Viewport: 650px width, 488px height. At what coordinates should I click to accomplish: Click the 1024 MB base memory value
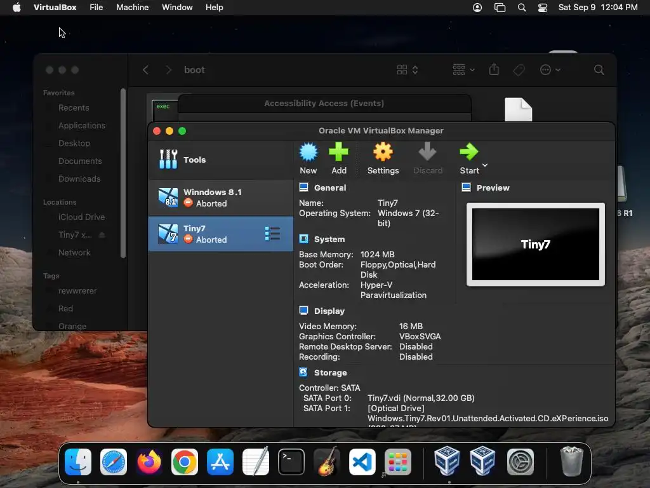click(x=377, y=254)
